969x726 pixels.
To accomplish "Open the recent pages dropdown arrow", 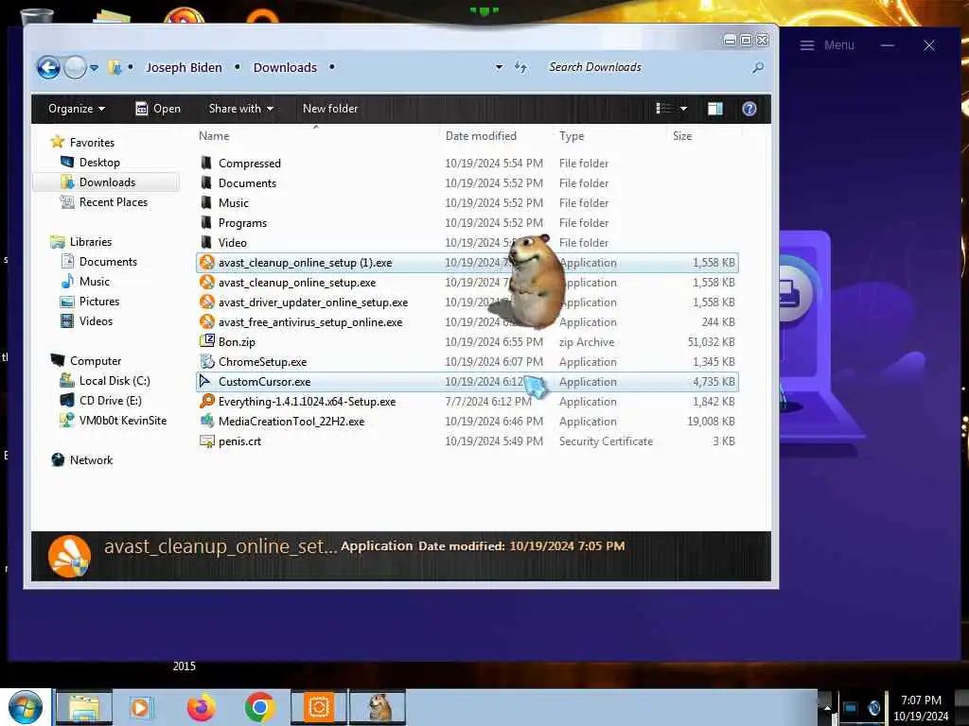I will (x=94, y=68).
